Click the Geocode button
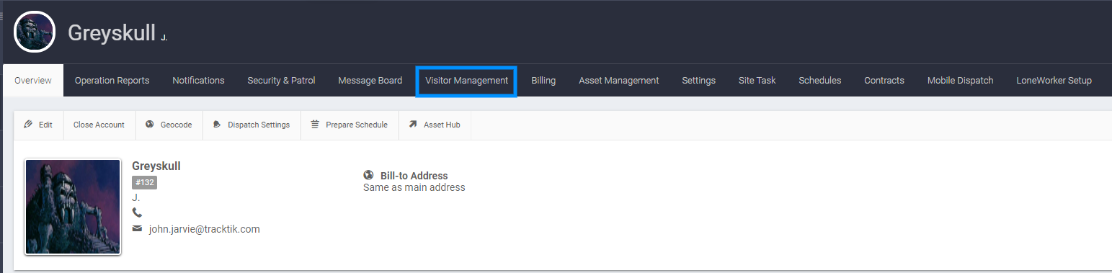This screenshot has width=1112, height=273. tap(169, 125)
